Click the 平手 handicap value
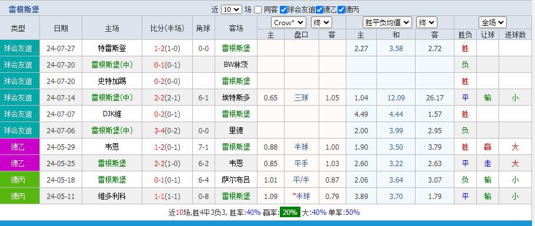This screenshot has width=535, height=226. [301, 163]
